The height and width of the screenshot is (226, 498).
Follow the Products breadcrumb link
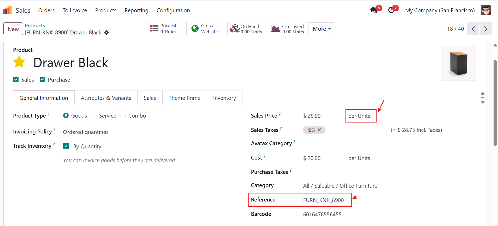coord(35,26)
